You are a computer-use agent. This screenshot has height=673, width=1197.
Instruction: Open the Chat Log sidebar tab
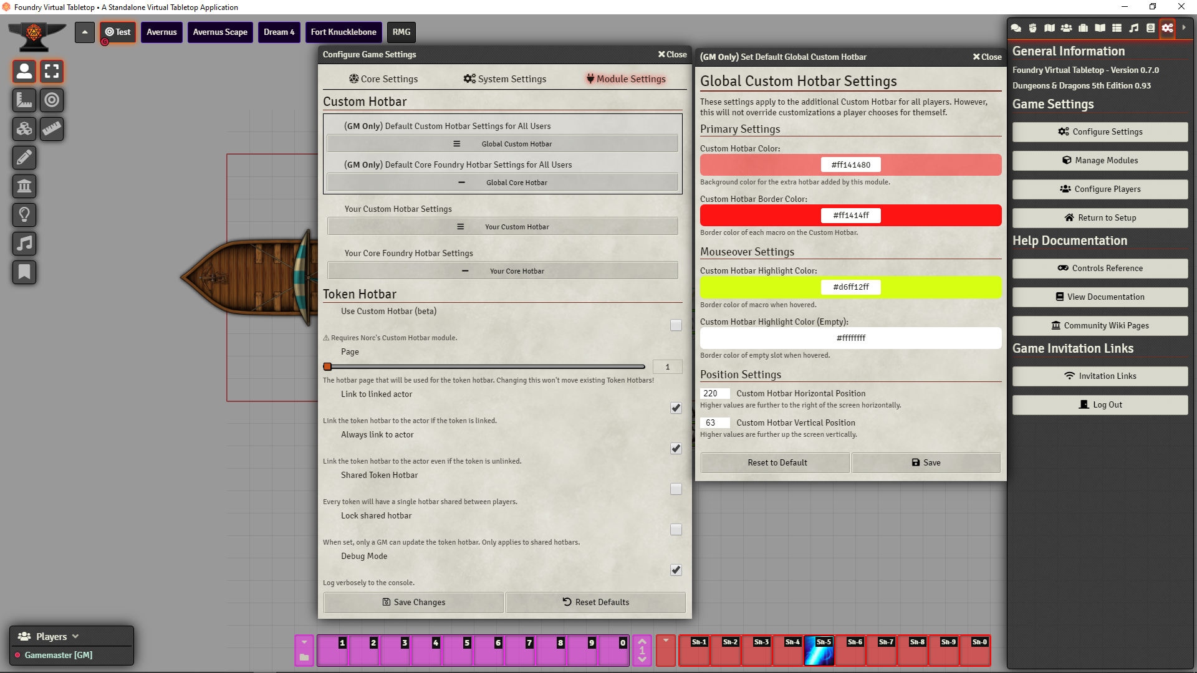click(x=1016, y=28)
